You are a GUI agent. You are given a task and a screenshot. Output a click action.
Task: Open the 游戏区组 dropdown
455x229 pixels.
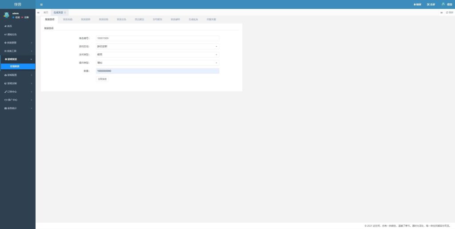tap(158, 46)
